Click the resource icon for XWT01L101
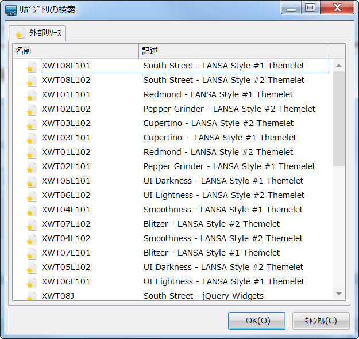Screen dimensions: 359x339 click(32, 96)
